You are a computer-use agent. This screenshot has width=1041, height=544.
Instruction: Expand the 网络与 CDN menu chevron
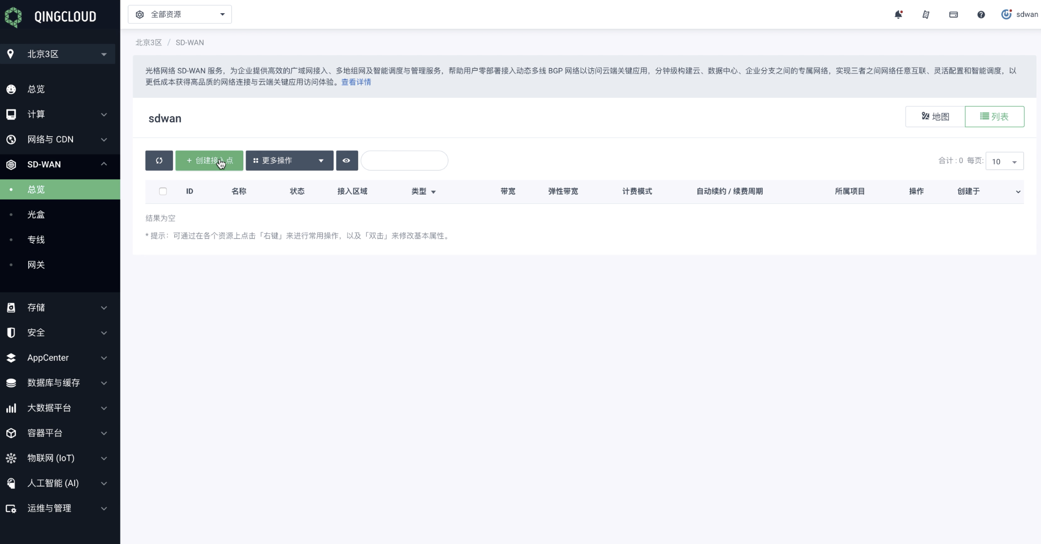click(104, 139)
